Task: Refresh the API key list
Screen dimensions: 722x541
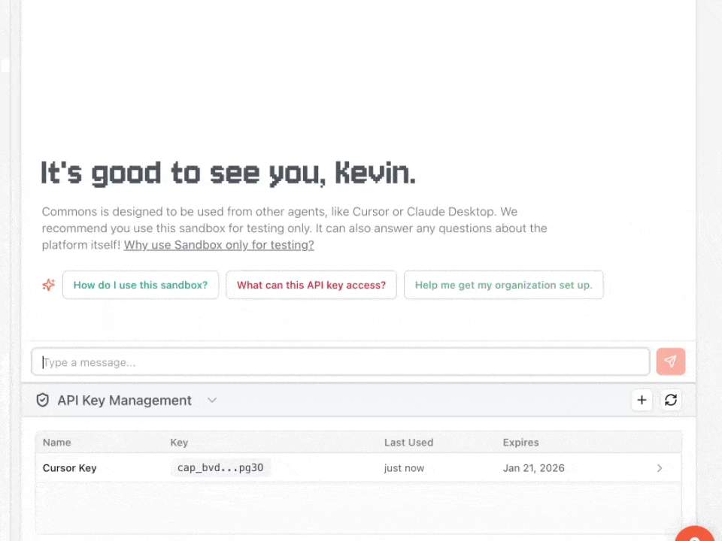Action: tap(671, 400)
